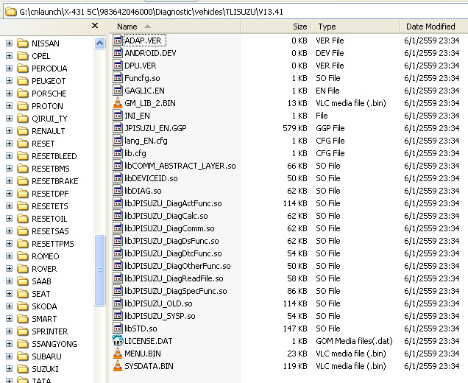468x383 pixels.
Task: Click the address bar path field
Action: point(235,12)
